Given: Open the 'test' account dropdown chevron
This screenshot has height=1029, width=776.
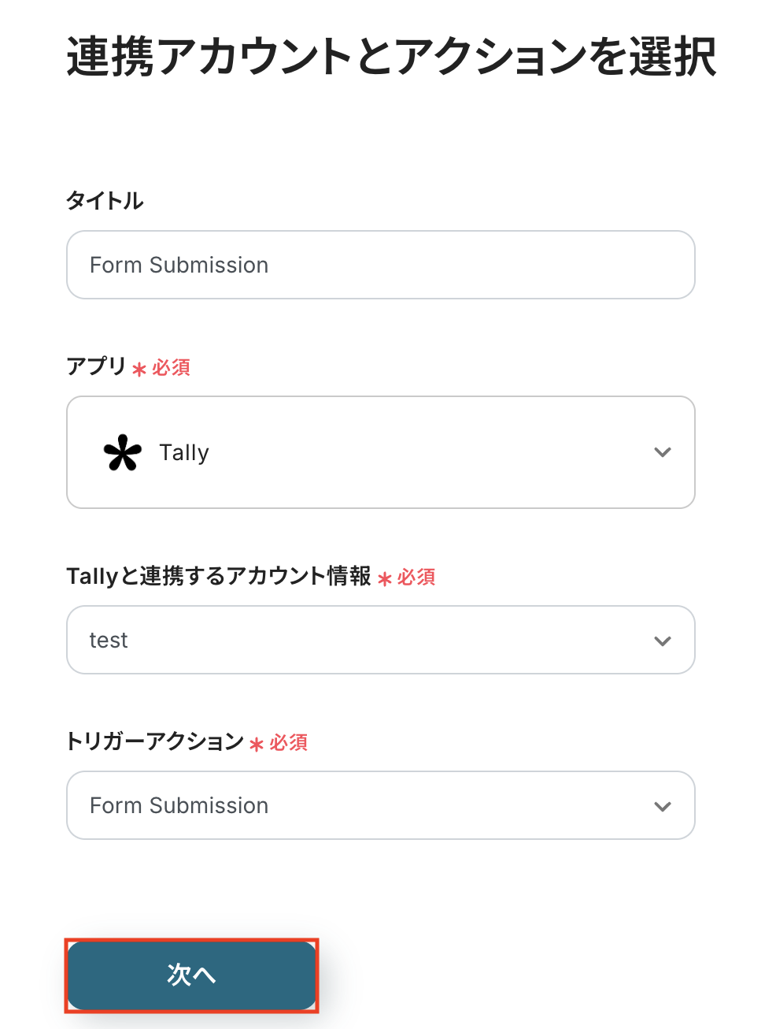Looking at the screenshot, I should coord(663,641).
